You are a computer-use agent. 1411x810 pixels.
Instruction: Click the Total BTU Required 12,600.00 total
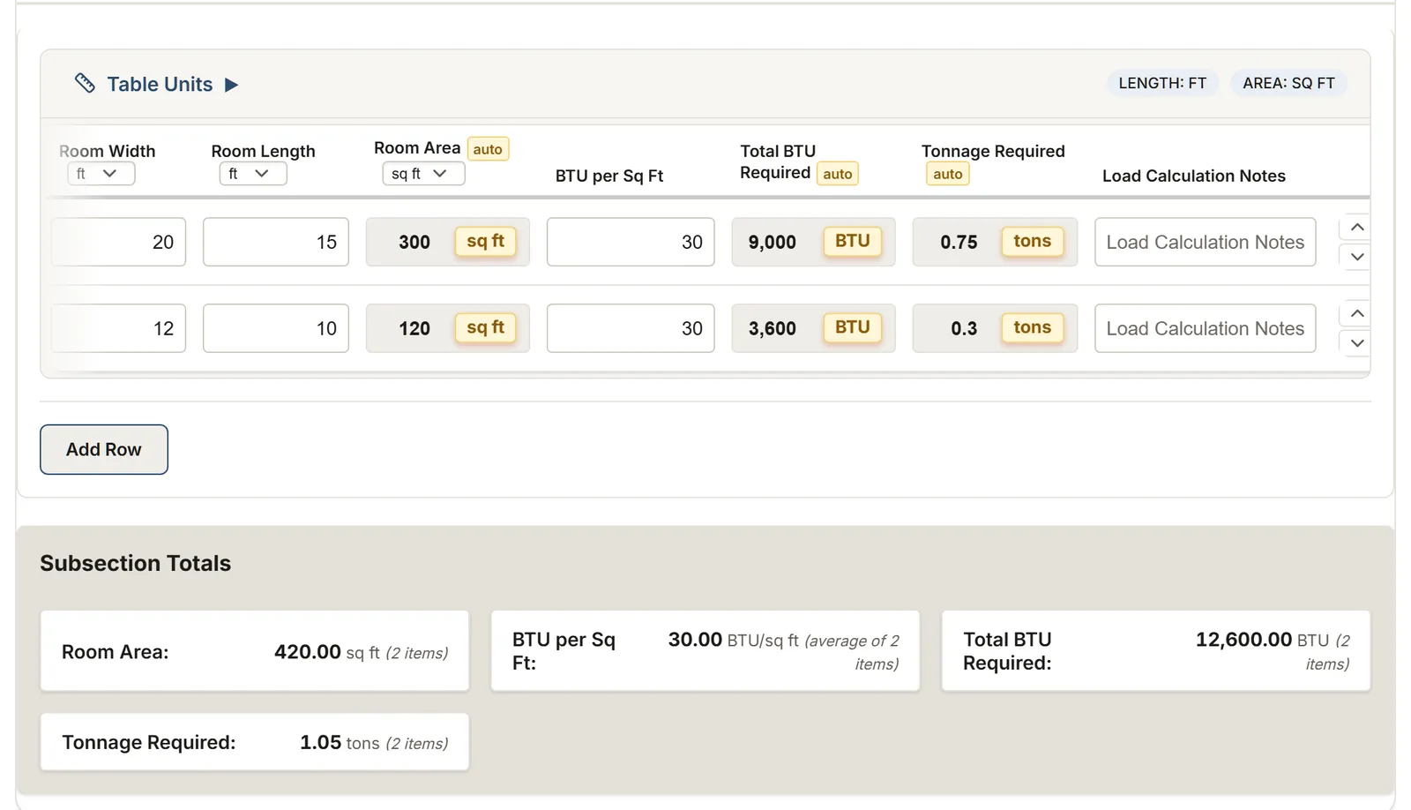(1156, 651)
